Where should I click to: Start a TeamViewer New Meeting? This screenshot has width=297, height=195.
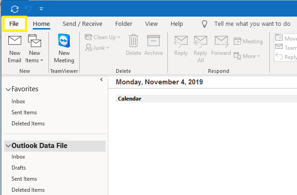tap(64, 48)
